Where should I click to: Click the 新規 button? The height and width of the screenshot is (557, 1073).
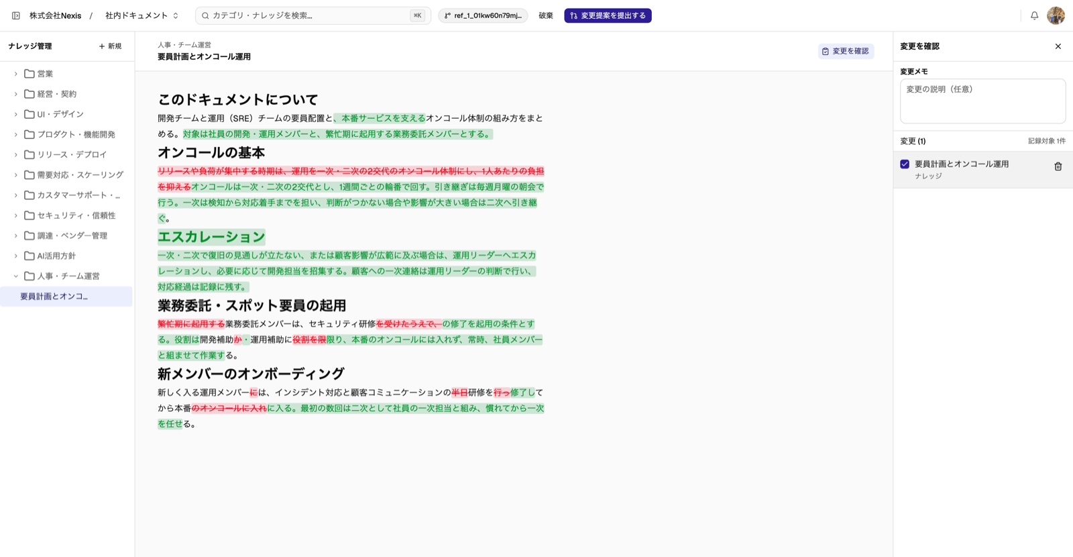(x=110, y=46)
